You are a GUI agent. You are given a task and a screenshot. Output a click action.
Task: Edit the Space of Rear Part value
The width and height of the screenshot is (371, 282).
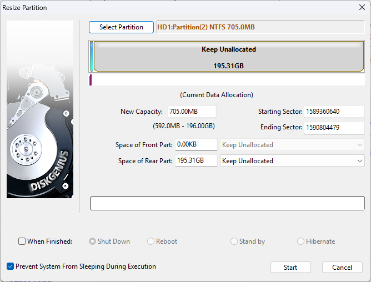pyautogui.click(x=196, y=161)
